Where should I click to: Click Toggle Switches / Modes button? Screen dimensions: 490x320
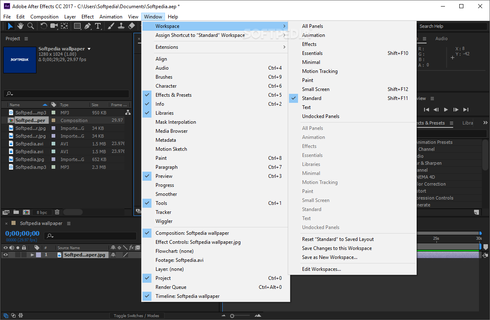pos(136,315)
